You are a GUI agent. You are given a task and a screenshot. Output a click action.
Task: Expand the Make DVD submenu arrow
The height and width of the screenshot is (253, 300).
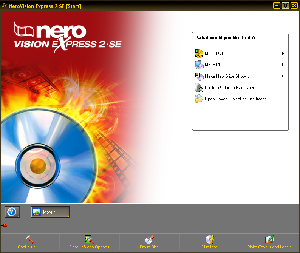pyautogui.click(x=283, y=53)
